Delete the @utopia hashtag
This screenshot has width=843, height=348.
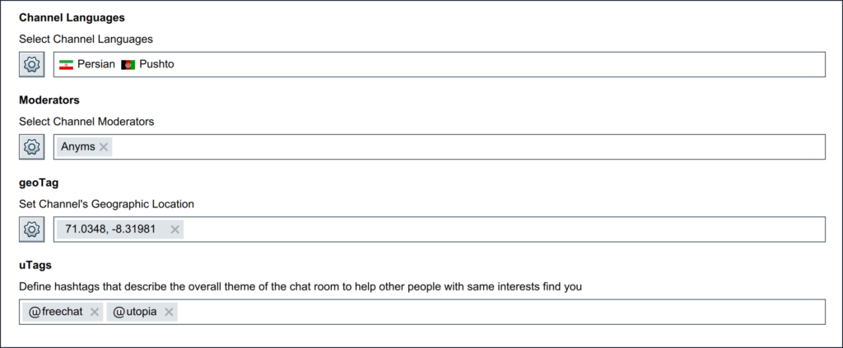169,312
